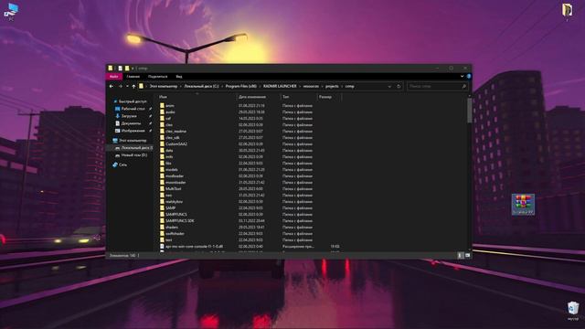Select the data folder icon

tap(163, 150)
